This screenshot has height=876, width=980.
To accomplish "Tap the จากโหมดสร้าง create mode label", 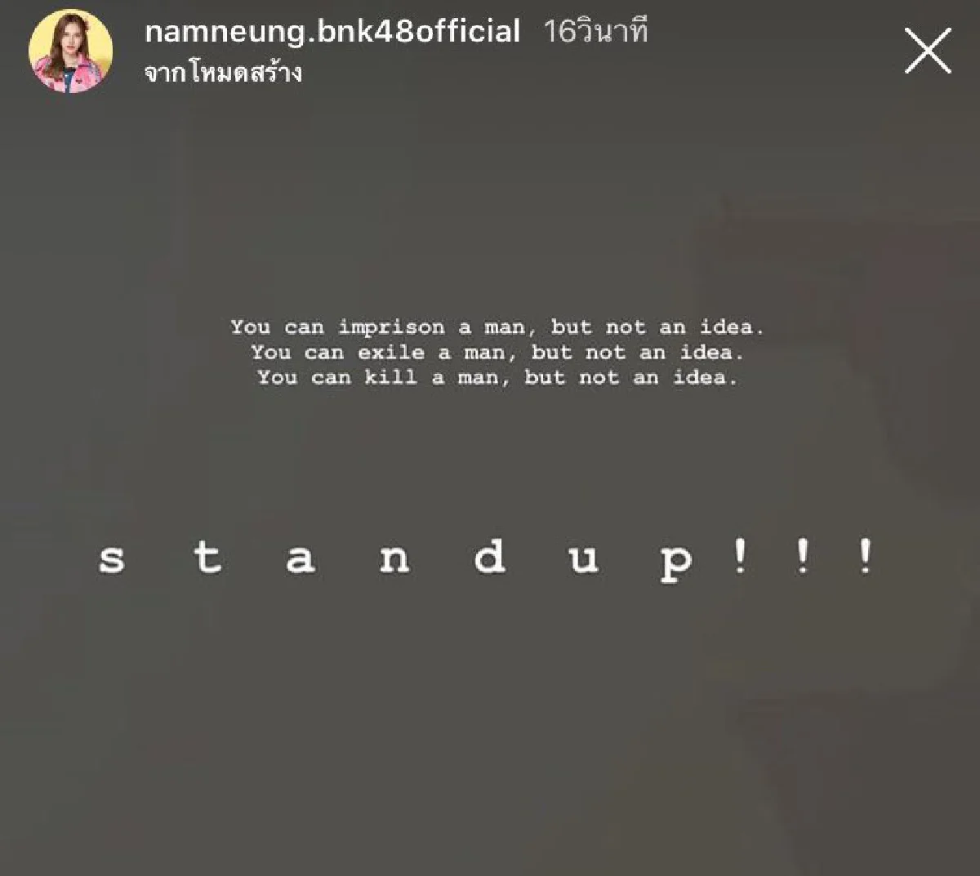I will 223,73.
